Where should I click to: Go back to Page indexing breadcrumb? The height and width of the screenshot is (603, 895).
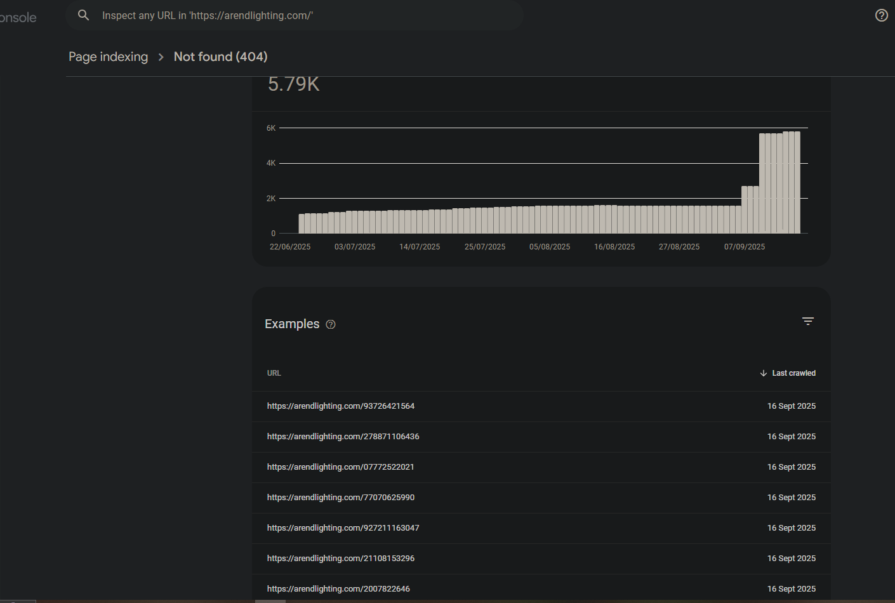108,57
